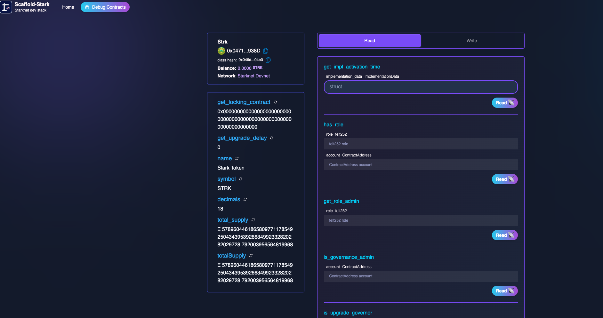Click the decimals value 18
Image resolution: width=603 pixels, height=318 pixels.
point(220,209)
